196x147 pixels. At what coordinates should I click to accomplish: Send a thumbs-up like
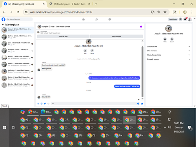pyautogui.click(x=142, y=103)
